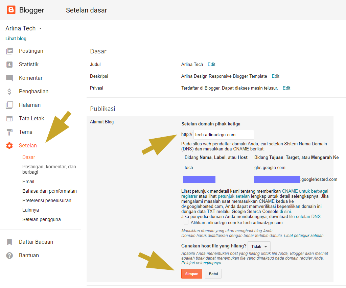Viewport: 346px width, 288px height.
Task: Open the petunjuk setelan link
Action: (x=233, y=196)
